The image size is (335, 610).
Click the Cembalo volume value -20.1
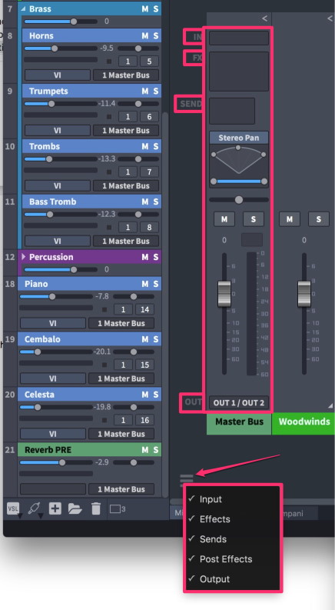[102, 352]
